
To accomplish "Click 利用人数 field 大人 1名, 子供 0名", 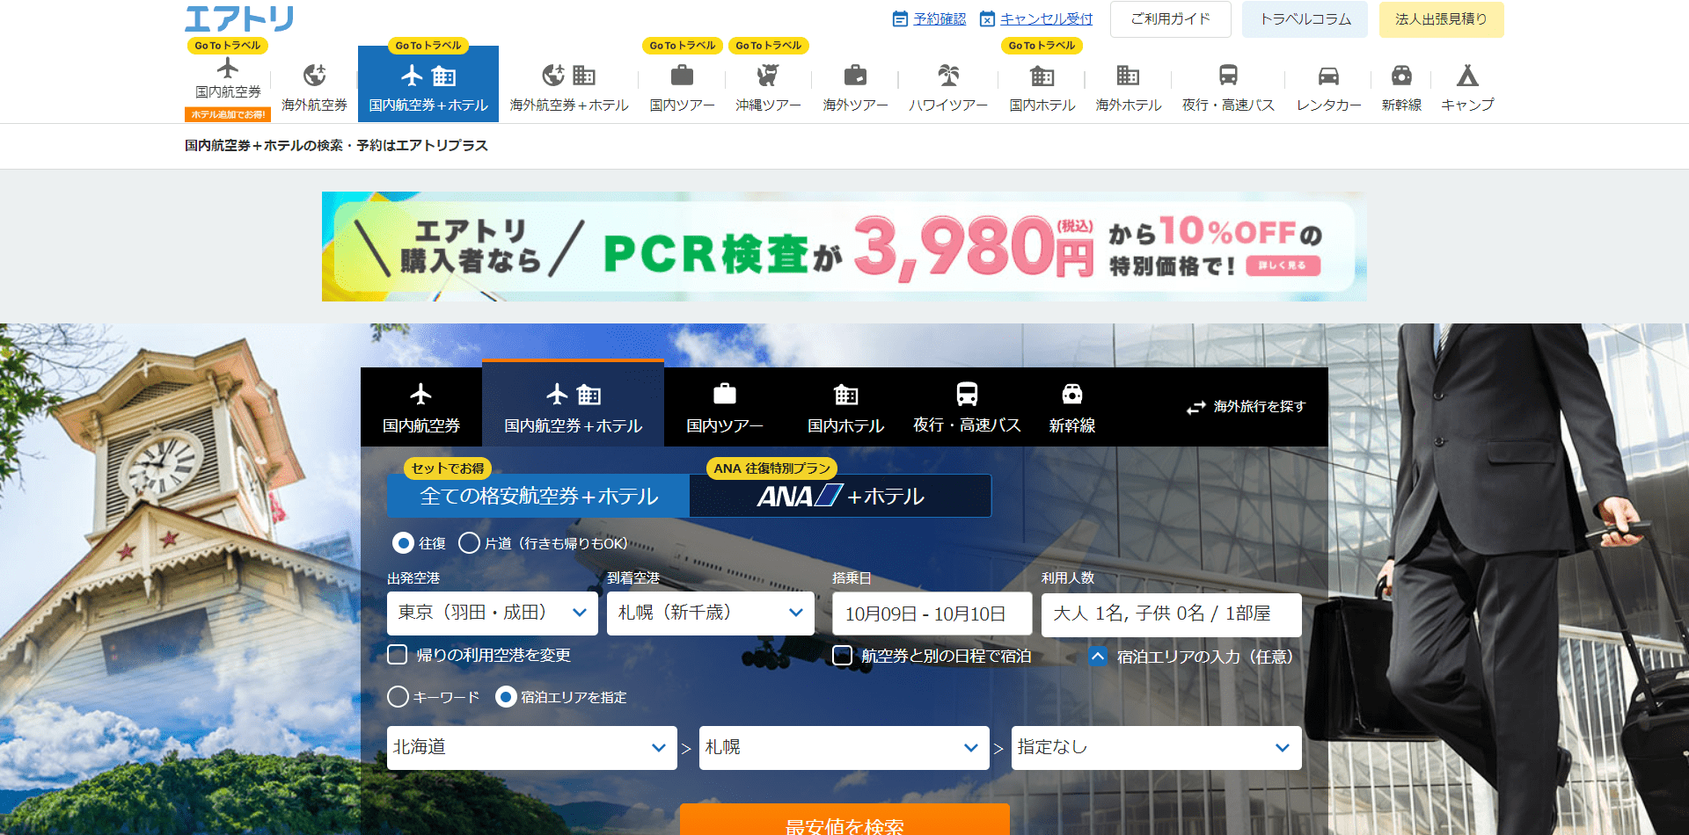I will [1172, 614].
